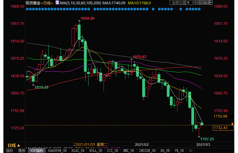Click the play-axis chart icon
The image size is (238, 153).
pyautogui.click(x=205, y=2)
